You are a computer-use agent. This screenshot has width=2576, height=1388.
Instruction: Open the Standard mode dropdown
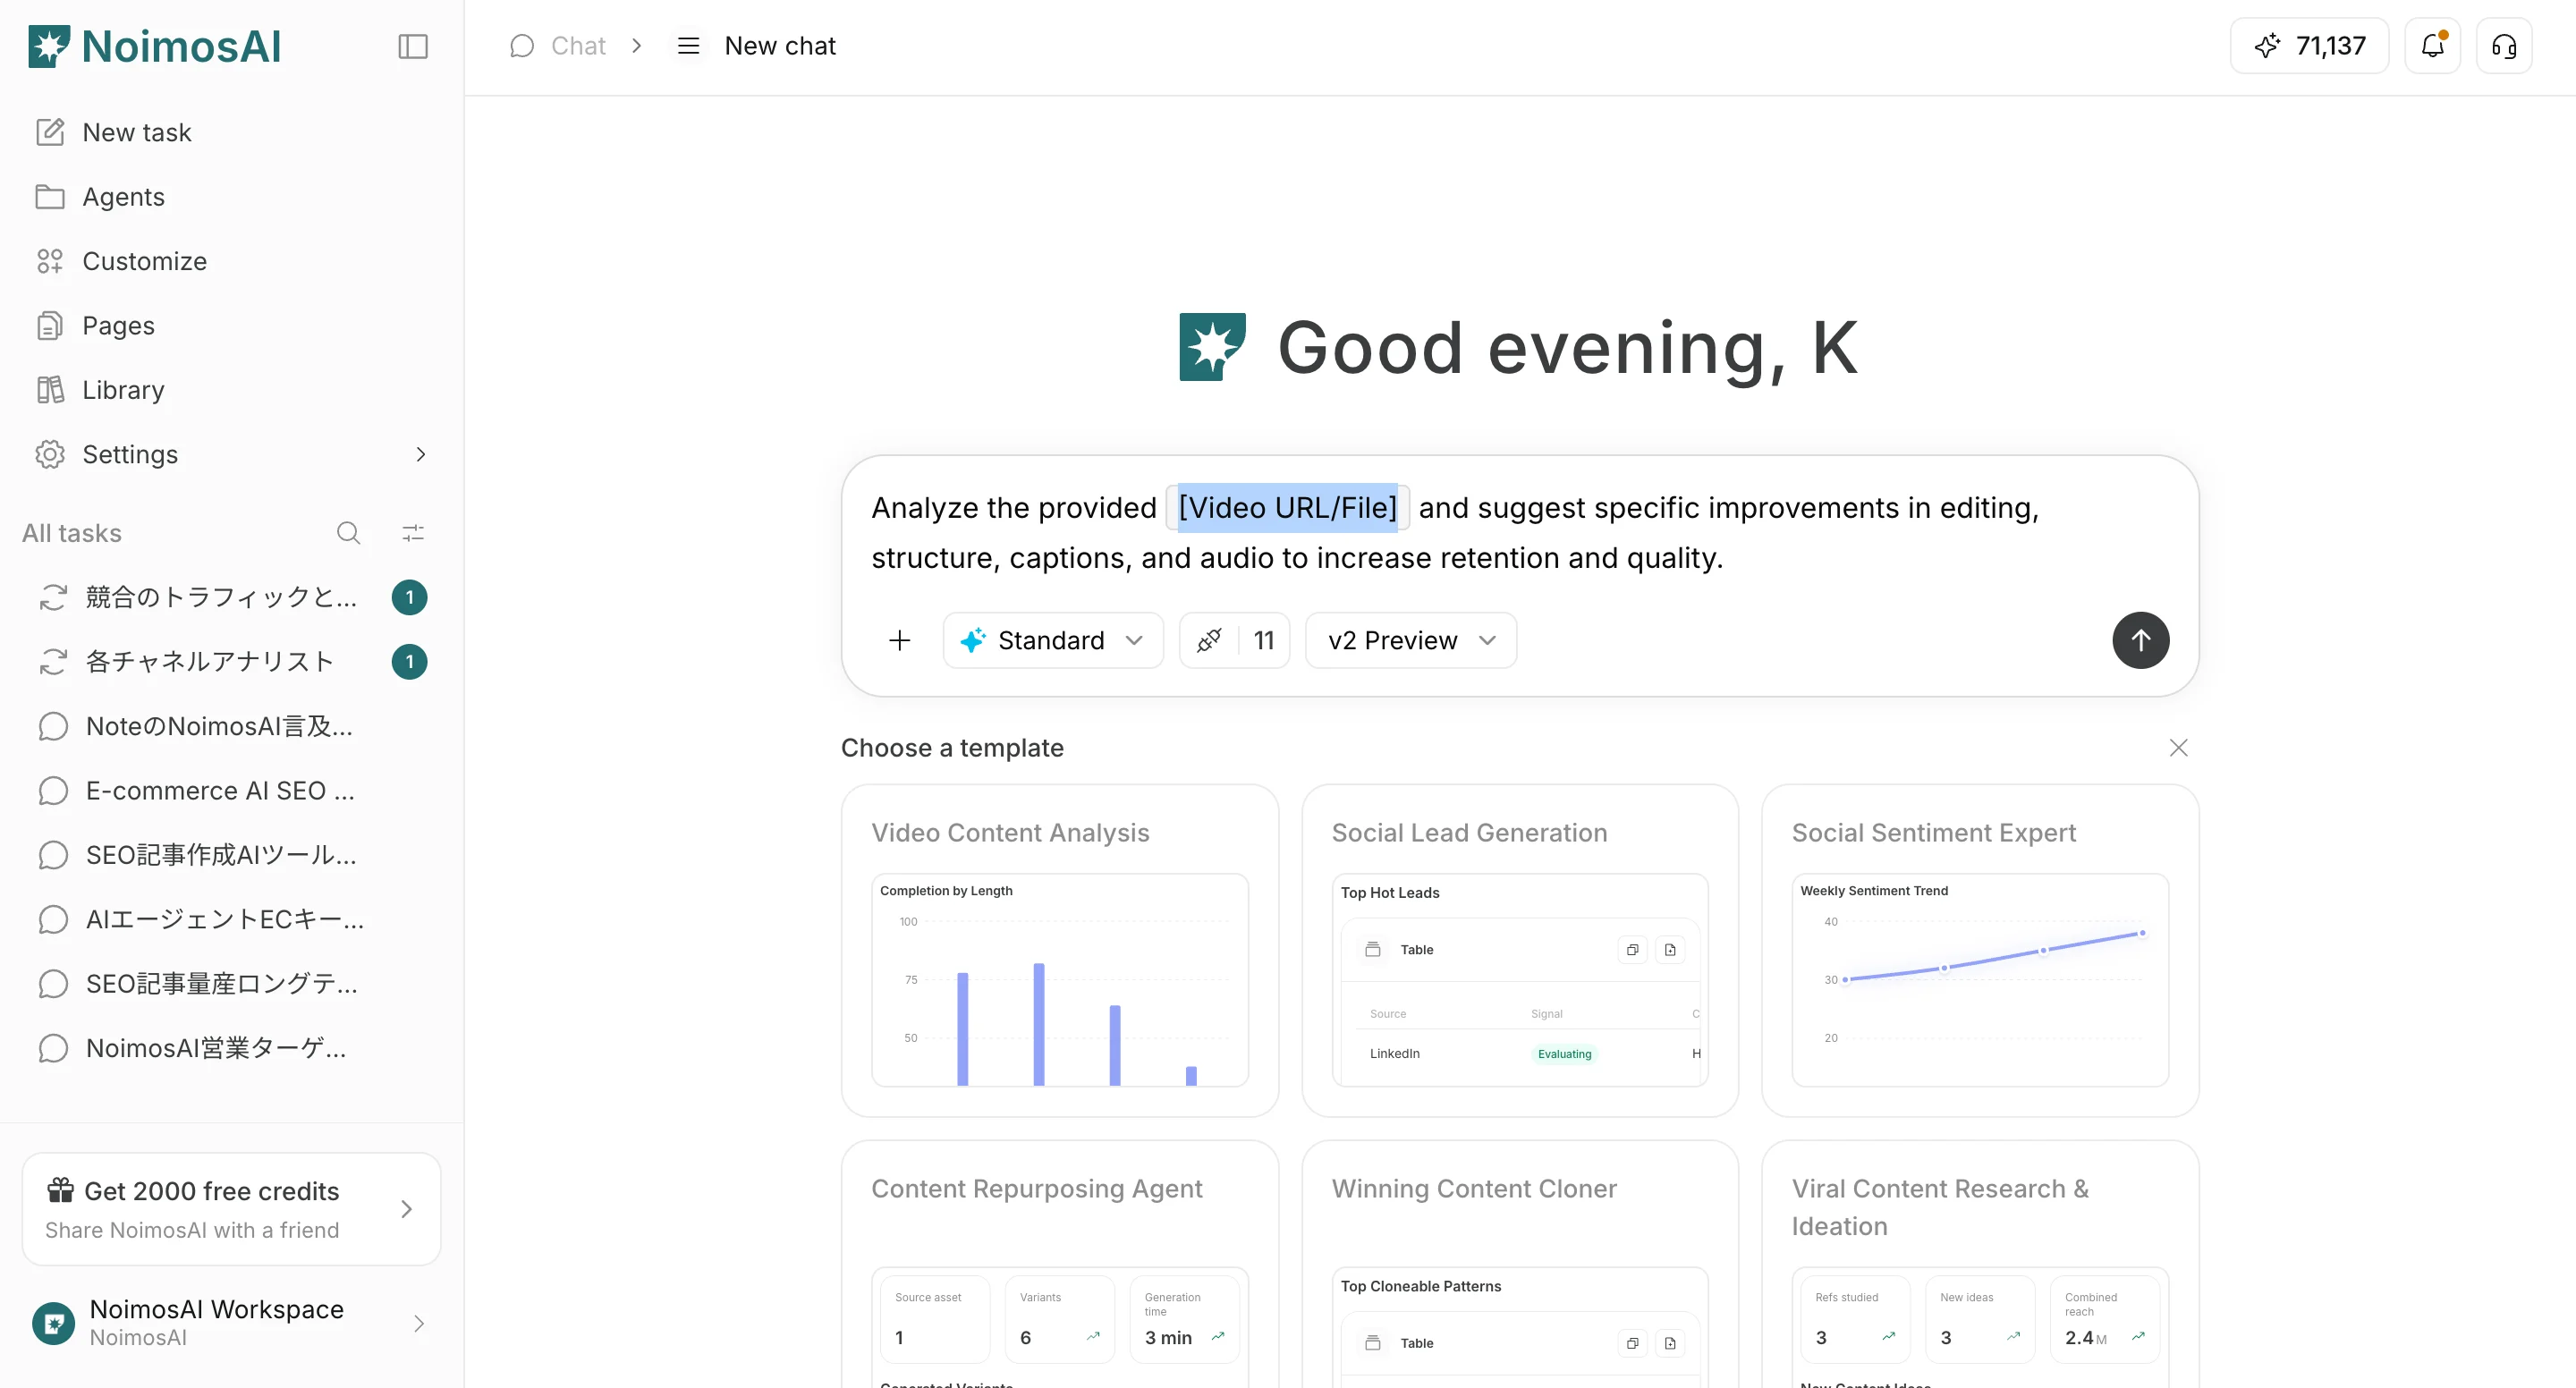pyautogui.click(x=1052, y=640)
